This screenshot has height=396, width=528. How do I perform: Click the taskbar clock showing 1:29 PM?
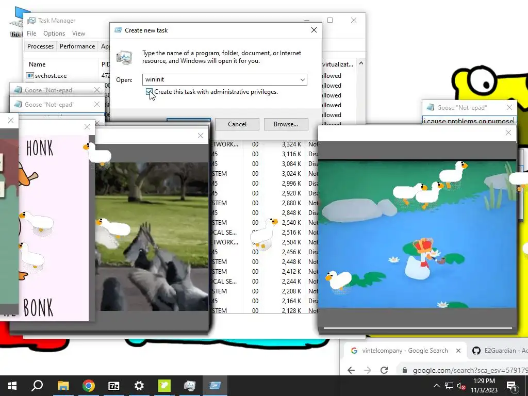tap(484, 386)
